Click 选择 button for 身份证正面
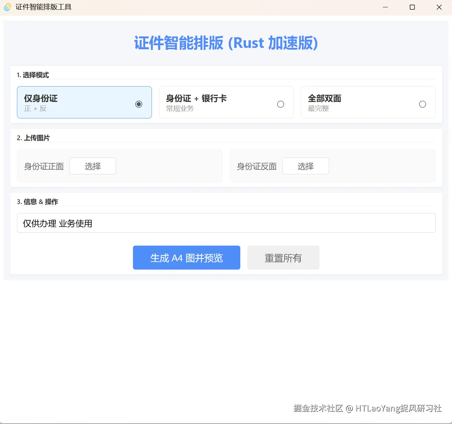Screen dimensions: 452x424 pos(93,166)
